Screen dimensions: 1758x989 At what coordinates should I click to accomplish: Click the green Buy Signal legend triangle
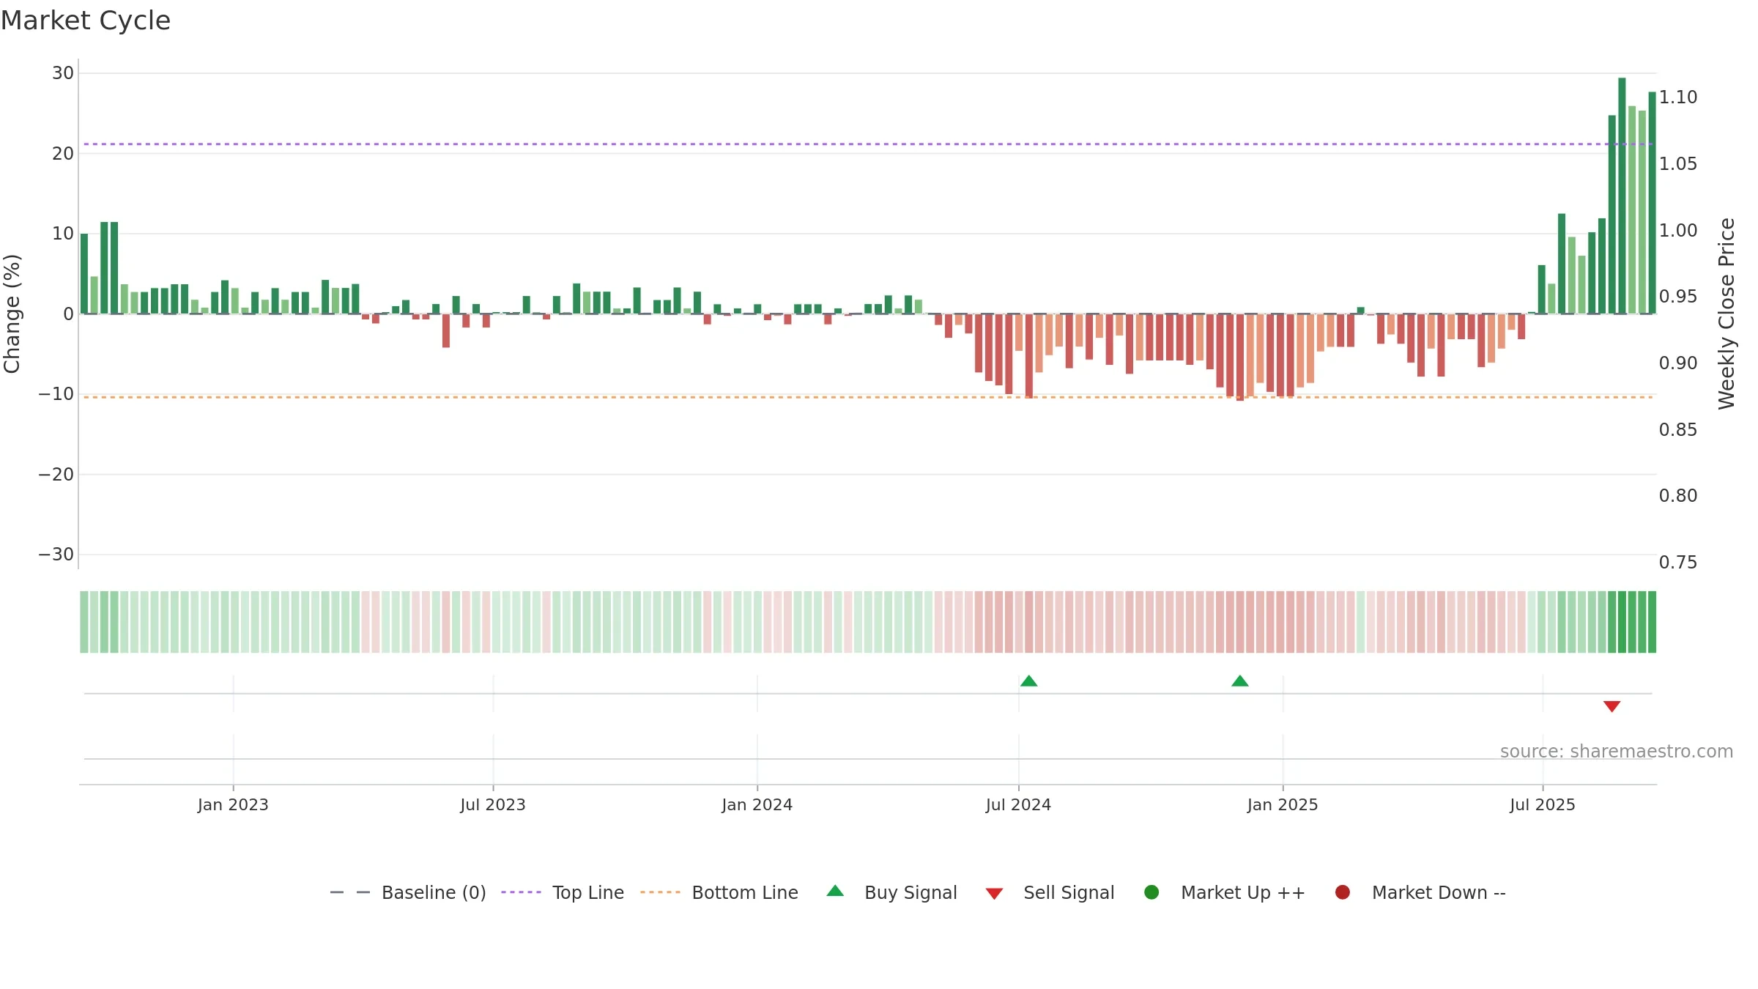coord(835,891)
